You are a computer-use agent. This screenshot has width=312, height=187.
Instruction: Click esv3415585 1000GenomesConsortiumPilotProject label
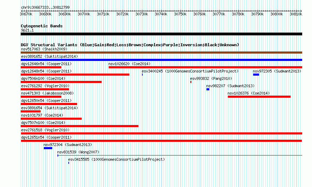(x=116, y=159)
